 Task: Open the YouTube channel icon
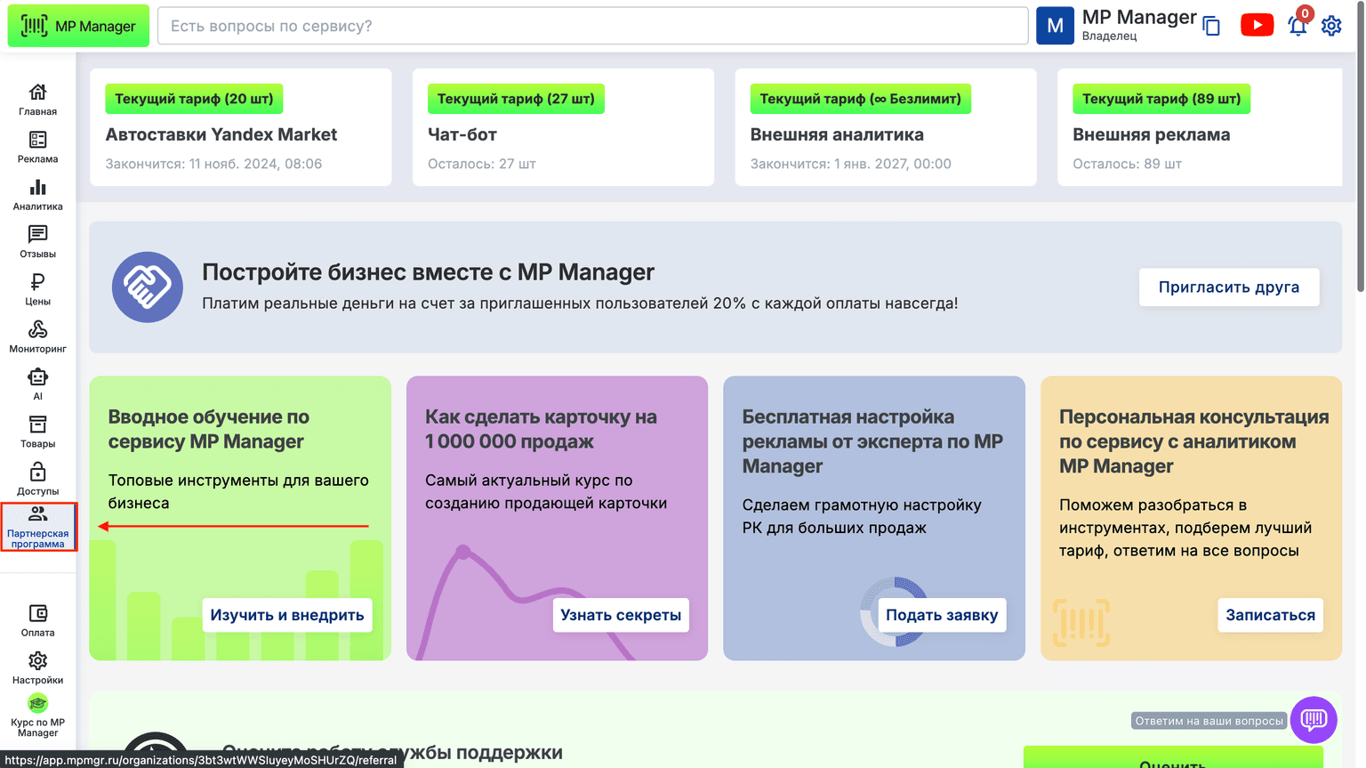(1257, 25)
